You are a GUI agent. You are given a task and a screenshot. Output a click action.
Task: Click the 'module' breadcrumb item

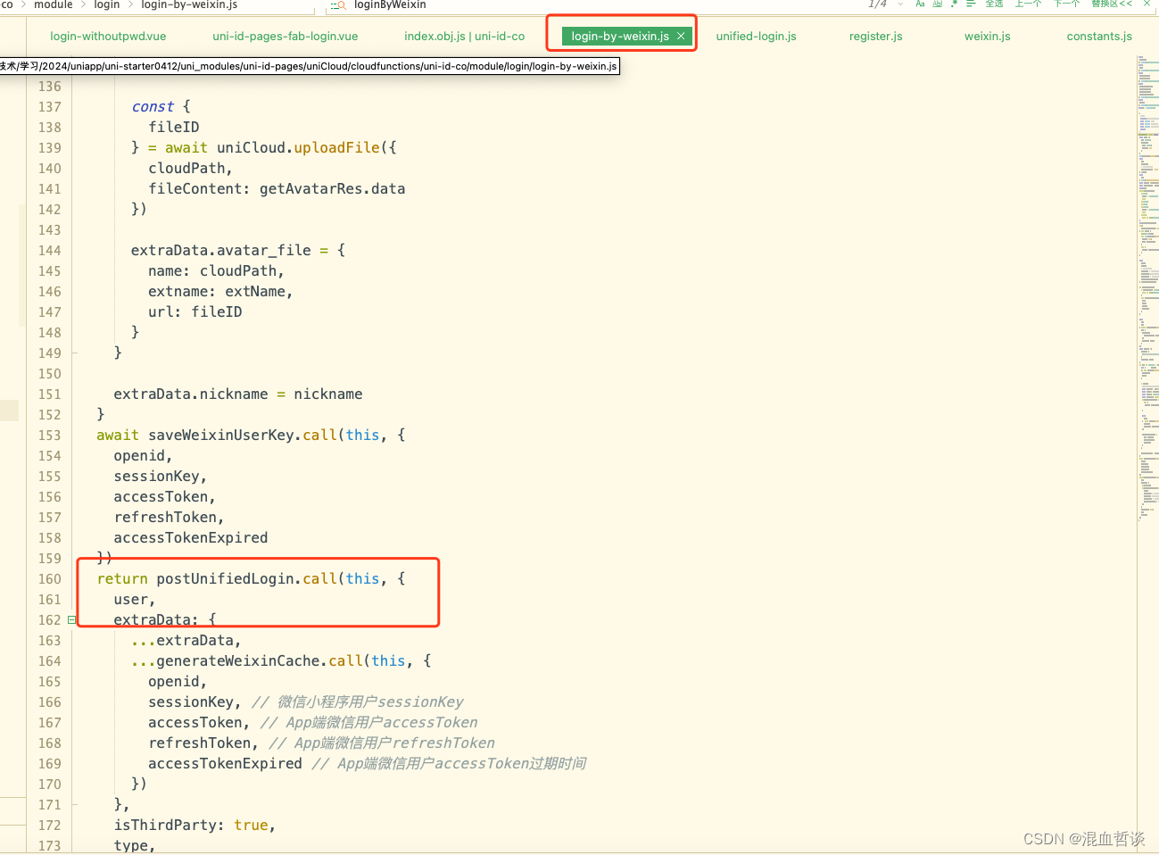[54, 4]
